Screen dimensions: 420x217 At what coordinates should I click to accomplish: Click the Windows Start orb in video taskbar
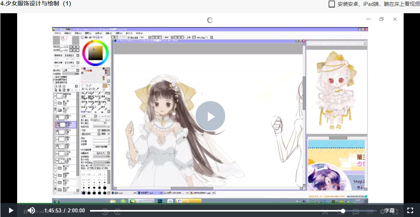[56, 201]
